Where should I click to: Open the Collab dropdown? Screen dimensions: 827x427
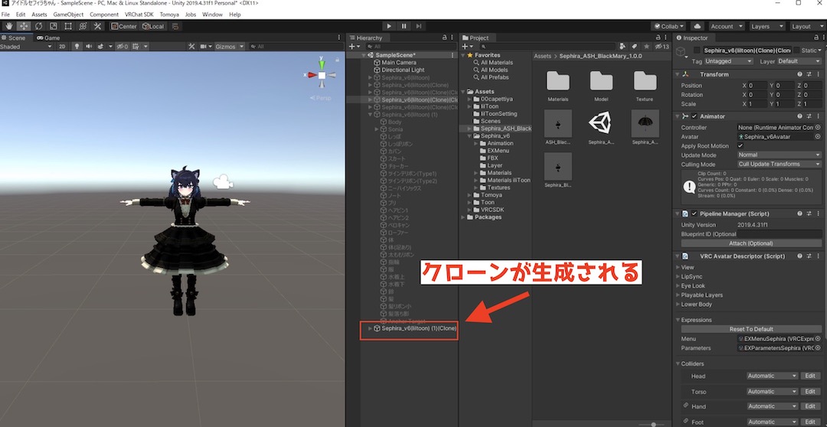[668, 26]
